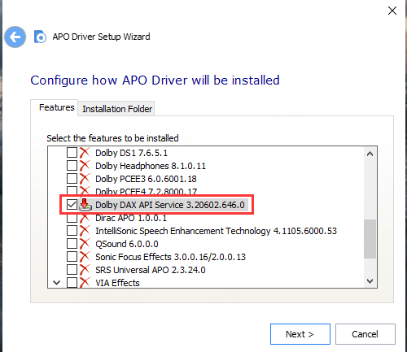Enable the IntelliSonic Speech Enhancement checkbox
This screenshot has height=352, width=407.
coord(72,231)
